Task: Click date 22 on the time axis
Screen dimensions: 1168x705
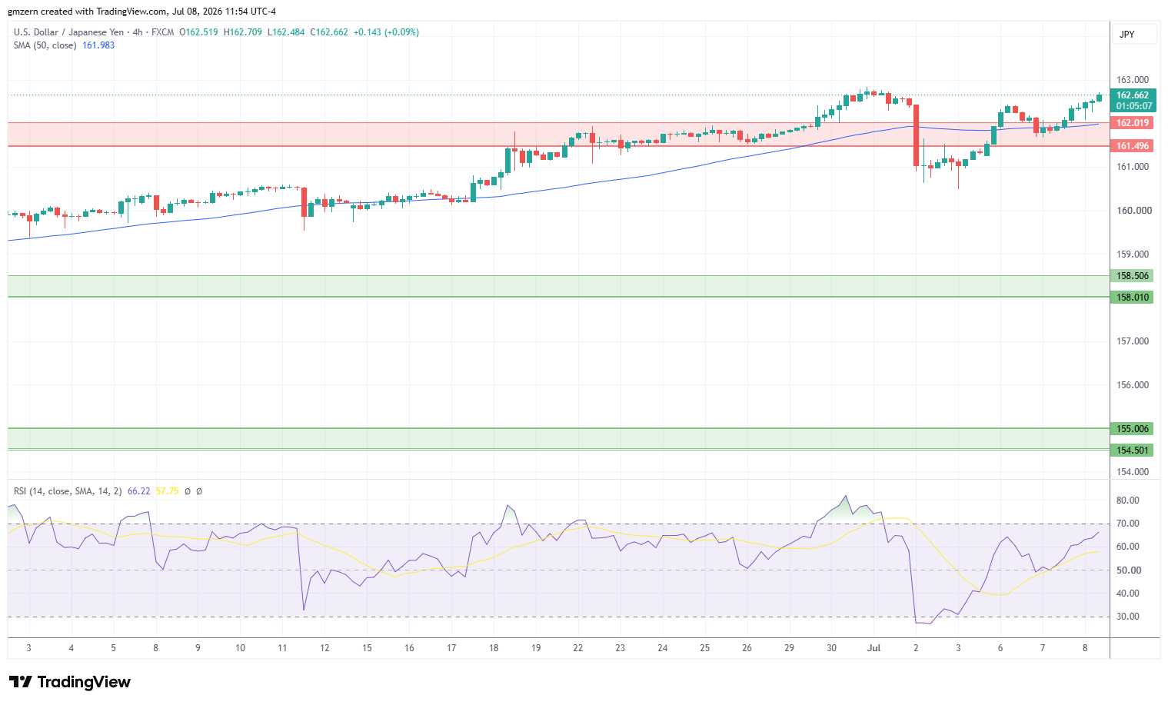Action: pos(578,648)
